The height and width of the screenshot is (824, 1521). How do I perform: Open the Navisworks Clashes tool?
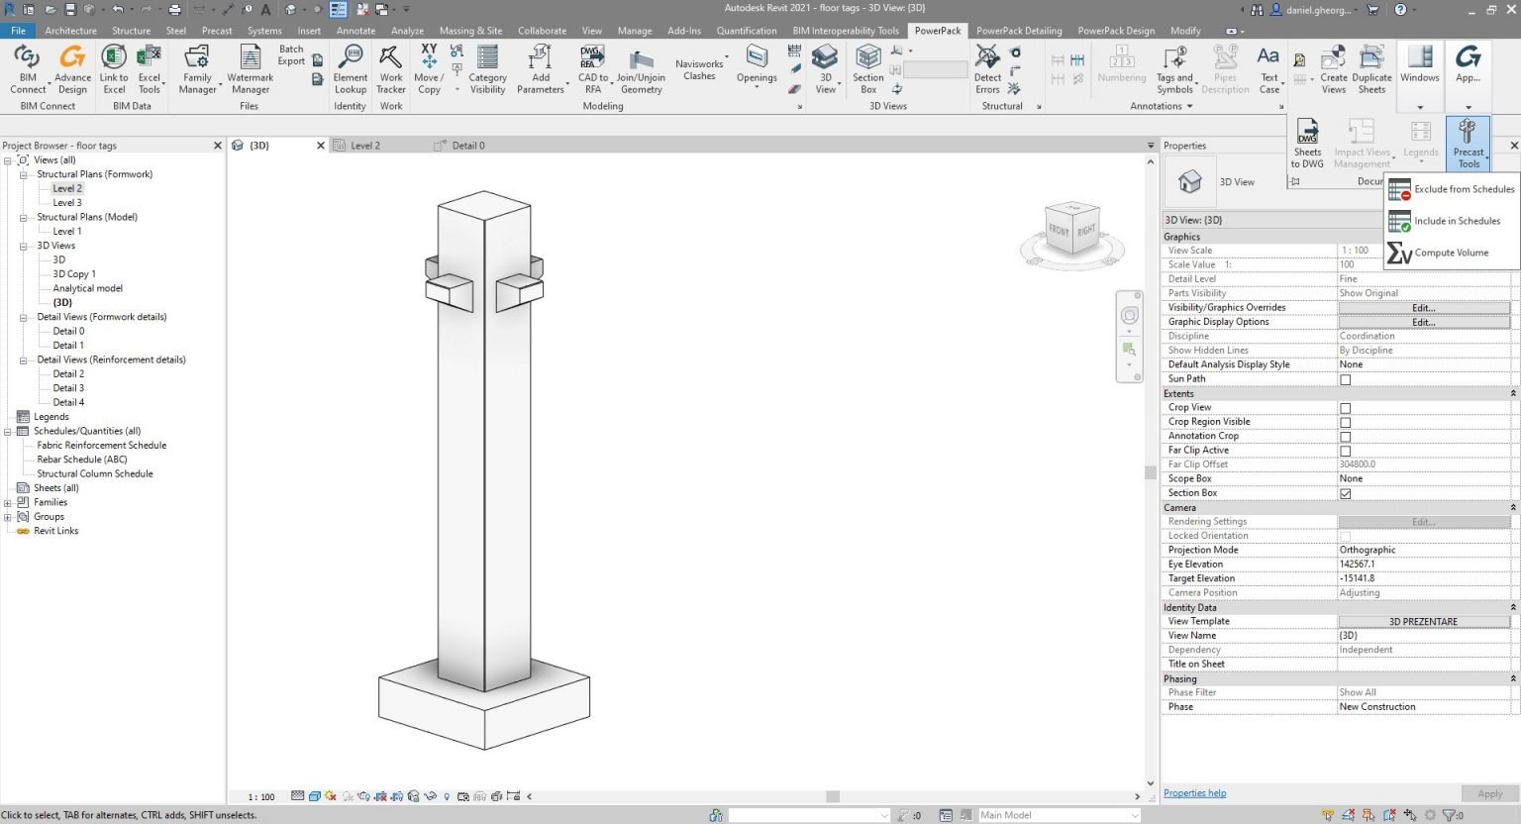tap(699, 67)
